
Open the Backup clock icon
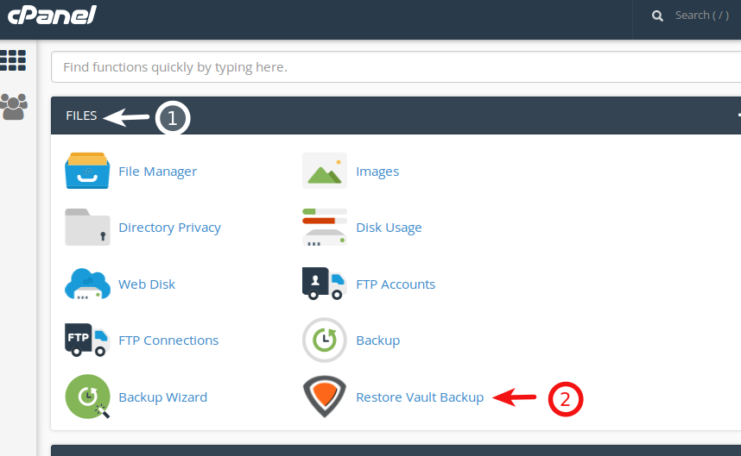click(325, 340)
